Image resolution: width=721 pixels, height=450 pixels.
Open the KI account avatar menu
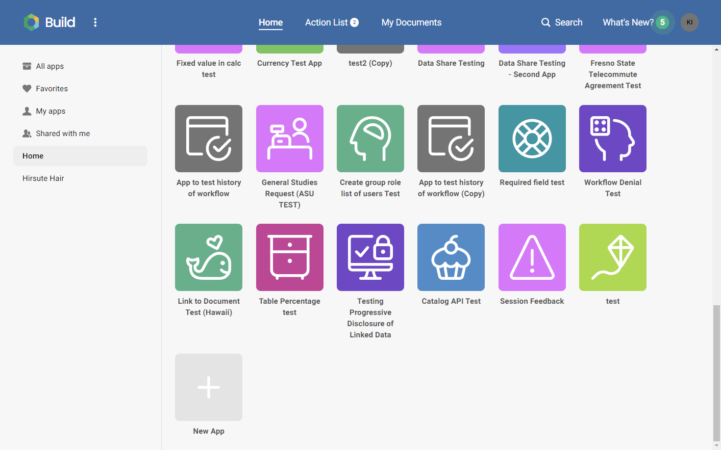(689, 22)
